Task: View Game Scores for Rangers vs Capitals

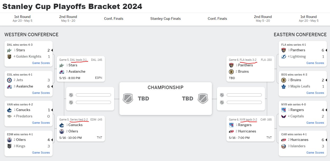Action: click(x=315, y=123)
